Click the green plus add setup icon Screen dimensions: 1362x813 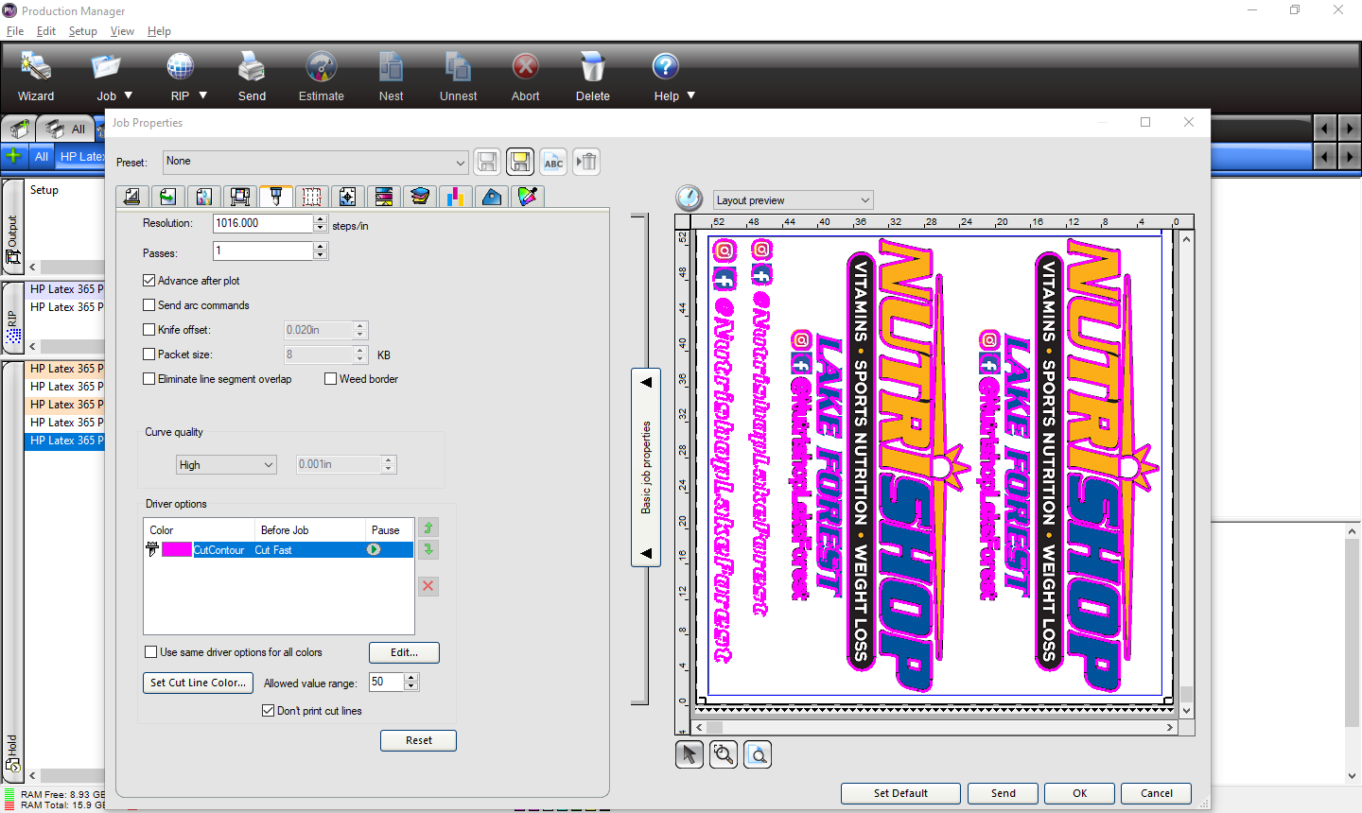tap(13, 155)
